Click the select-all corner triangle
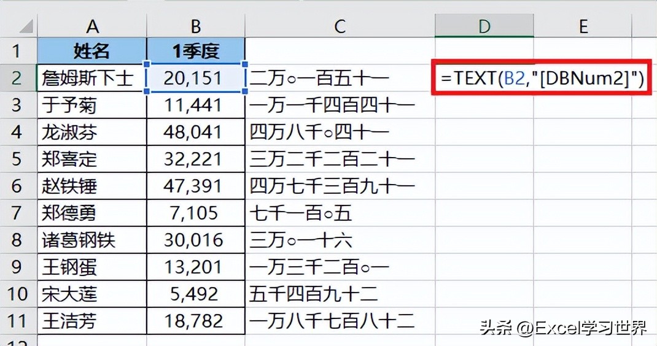 click(26, 27)
